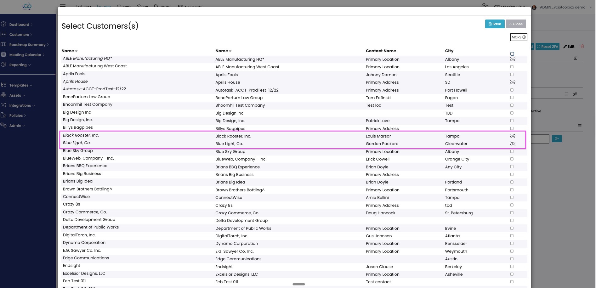
Task: Click the plus-box icon in background panel
Action: click(576, 58)
